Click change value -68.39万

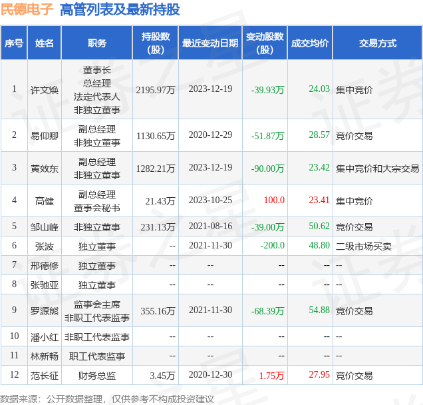pos(267,310)
